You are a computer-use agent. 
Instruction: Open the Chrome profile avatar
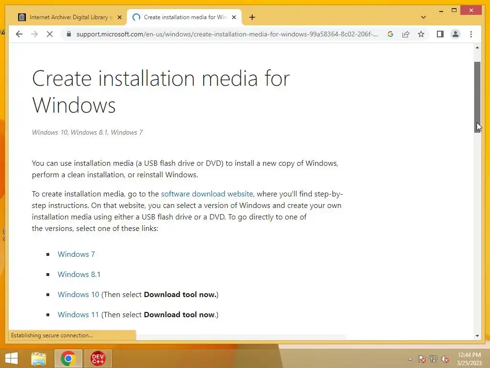[x=456, y=34]
